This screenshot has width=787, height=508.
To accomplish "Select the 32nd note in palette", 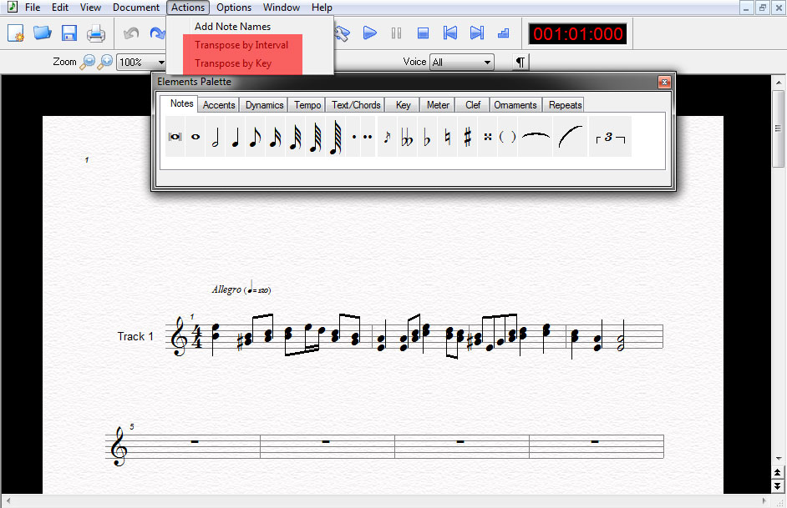I will pos(295,137).
